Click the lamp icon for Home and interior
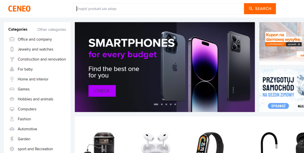Screen dimensions: 304x153 click(x=12, y=79)
